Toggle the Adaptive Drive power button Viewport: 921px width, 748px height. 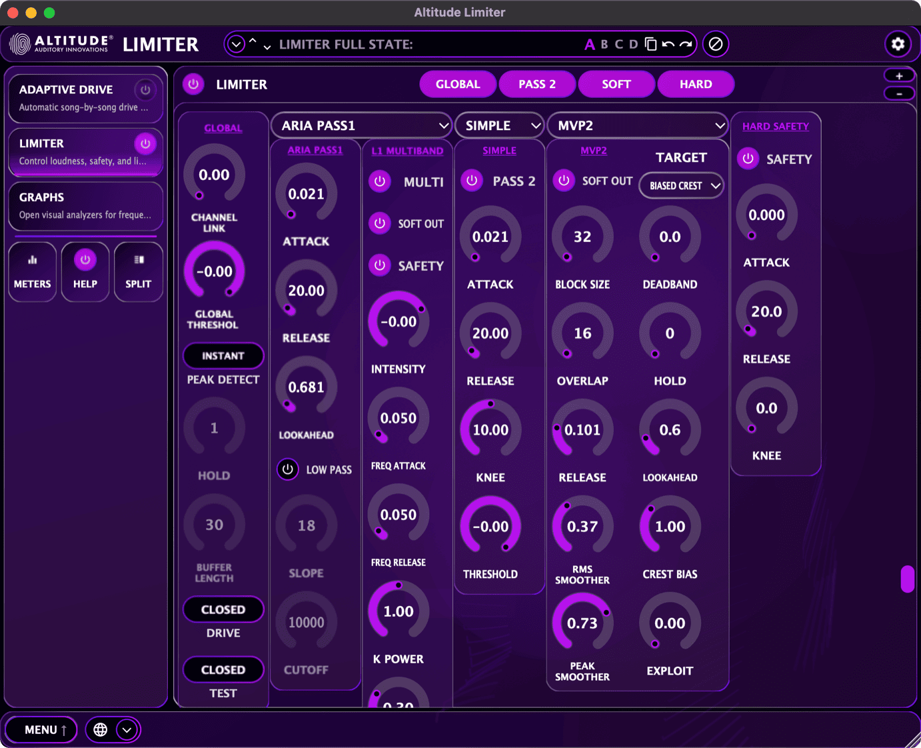click(145, 89)
